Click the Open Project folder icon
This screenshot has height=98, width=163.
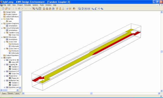click(6, 9)
